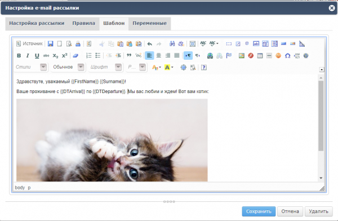Screen dimensions: 338x221
Task: Insert a form with the Form icon
Action: (229, 44)
